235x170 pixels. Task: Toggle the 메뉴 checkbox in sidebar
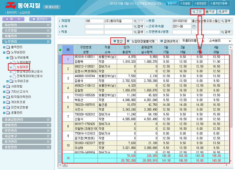click(x=7, y=19)
